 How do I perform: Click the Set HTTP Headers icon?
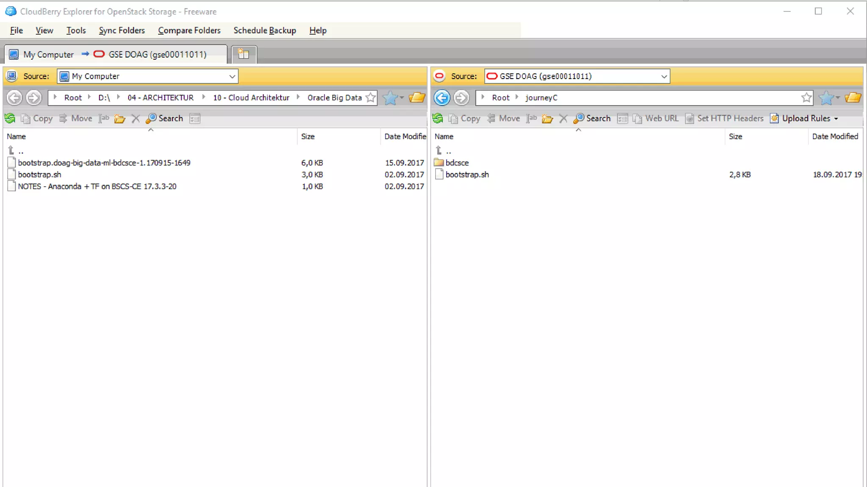[x=690, y=118]
